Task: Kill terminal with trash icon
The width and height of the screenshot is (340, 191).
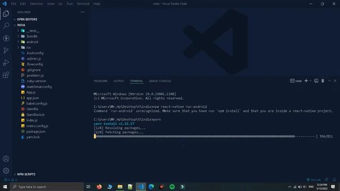Action: pyautogui.click(x=322, y=81)
